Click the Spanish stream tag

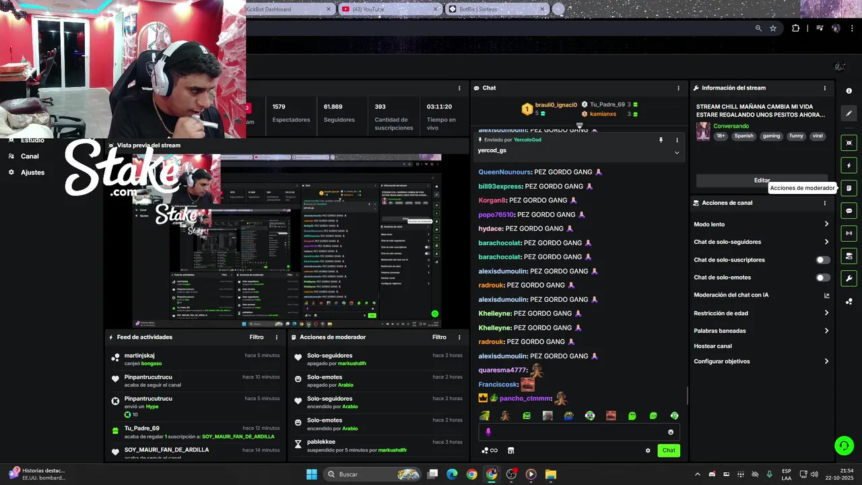click(743, 136)
